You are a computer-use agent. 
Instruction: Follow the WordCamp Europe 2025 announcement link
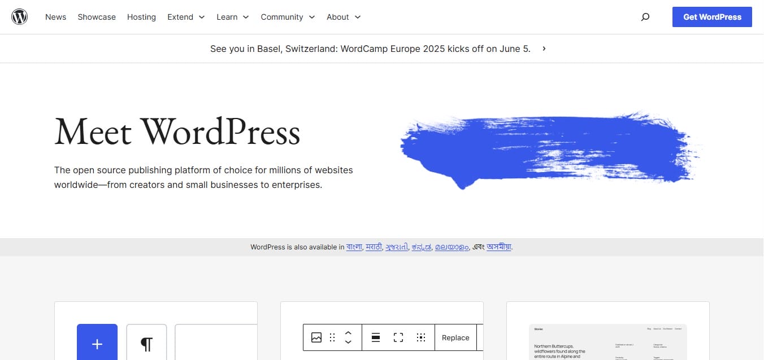(x=370, y=49)
